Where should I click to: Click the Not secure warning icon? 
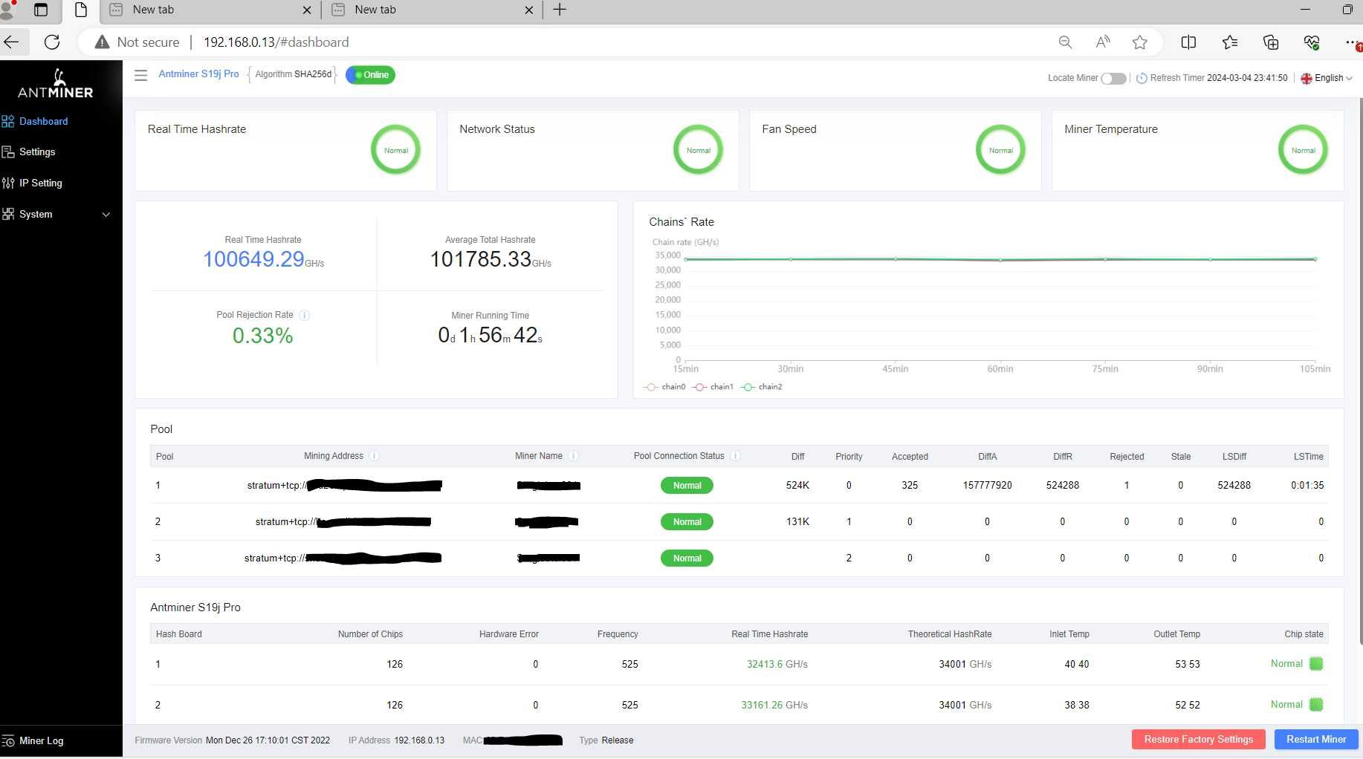point(103,42)
